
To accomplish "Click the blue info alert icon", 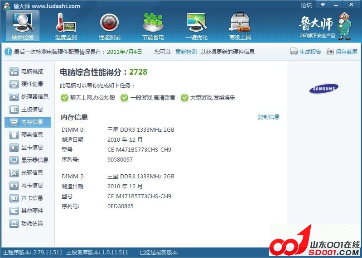I will click(x=8, y=52).
